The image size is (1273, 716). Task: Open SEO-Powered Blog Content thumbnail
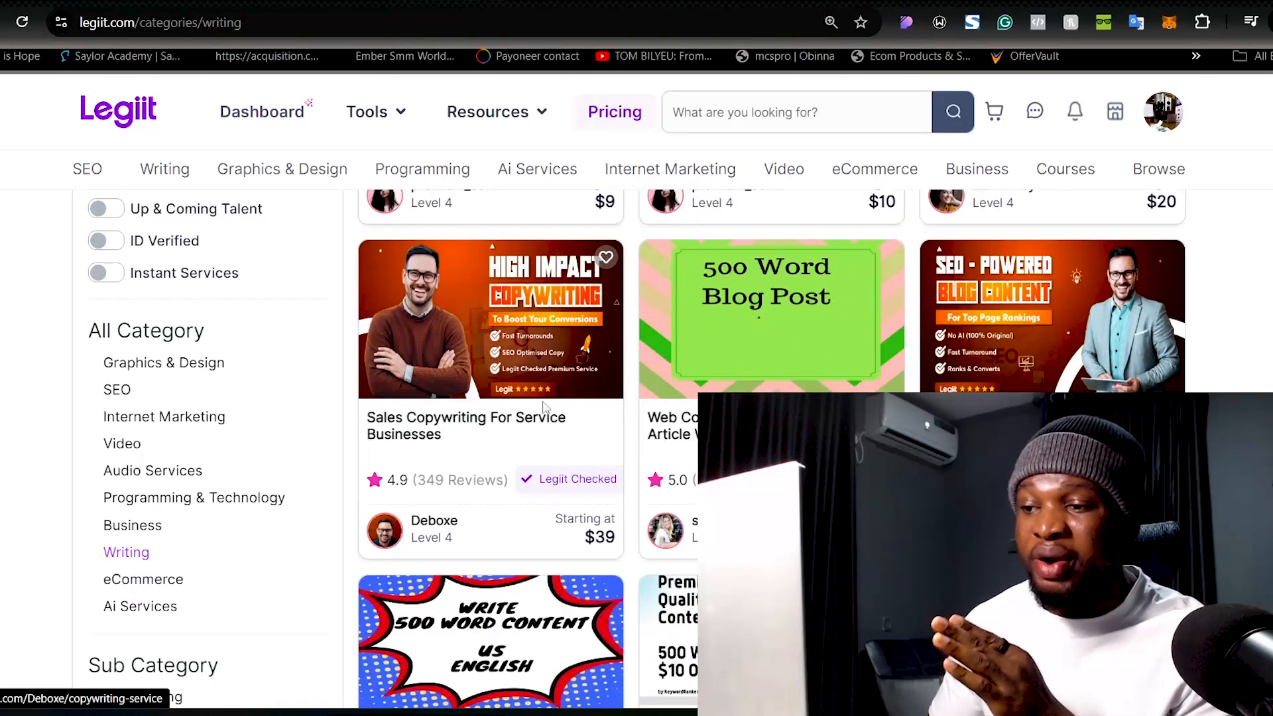[x=1052, y=316]
